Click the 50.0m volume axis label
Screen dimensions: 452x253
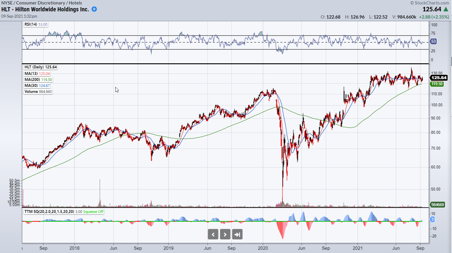15,181
